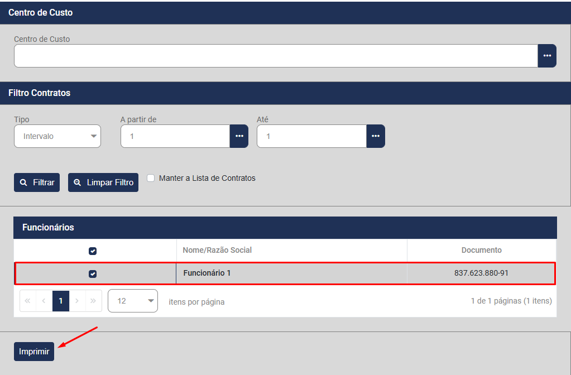
Task: Click the Filtrar button
Action: point(37,182)
